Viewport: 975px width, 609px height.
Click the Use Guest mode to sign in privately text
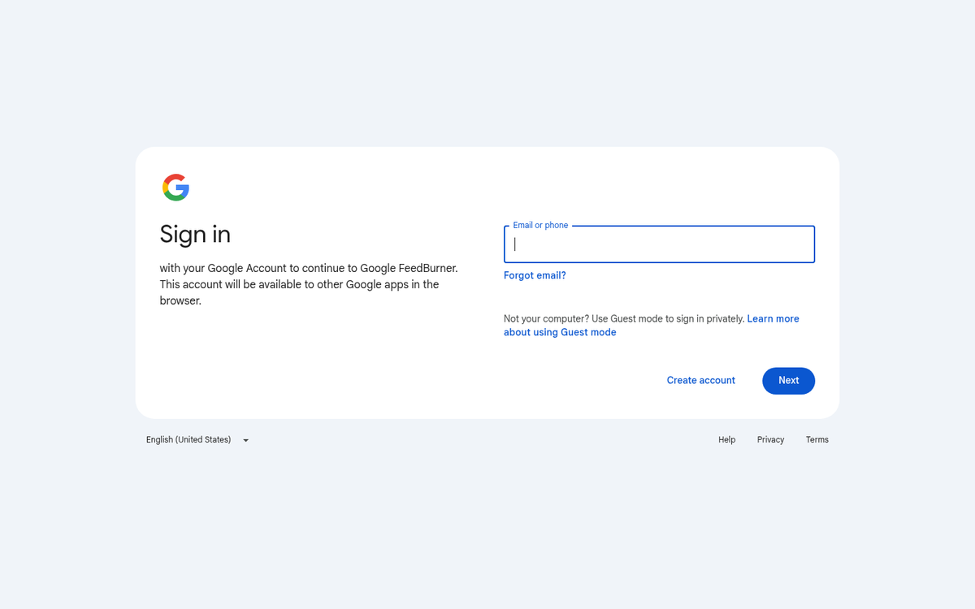[x=668, y=319]
